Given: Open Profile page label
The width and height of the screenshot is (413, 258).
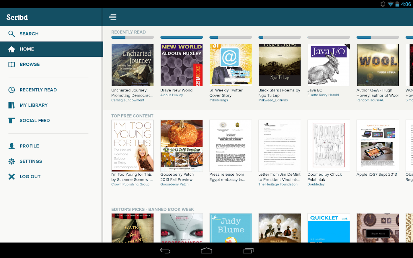Looking at the screenshot, I should tap(29, 146).
